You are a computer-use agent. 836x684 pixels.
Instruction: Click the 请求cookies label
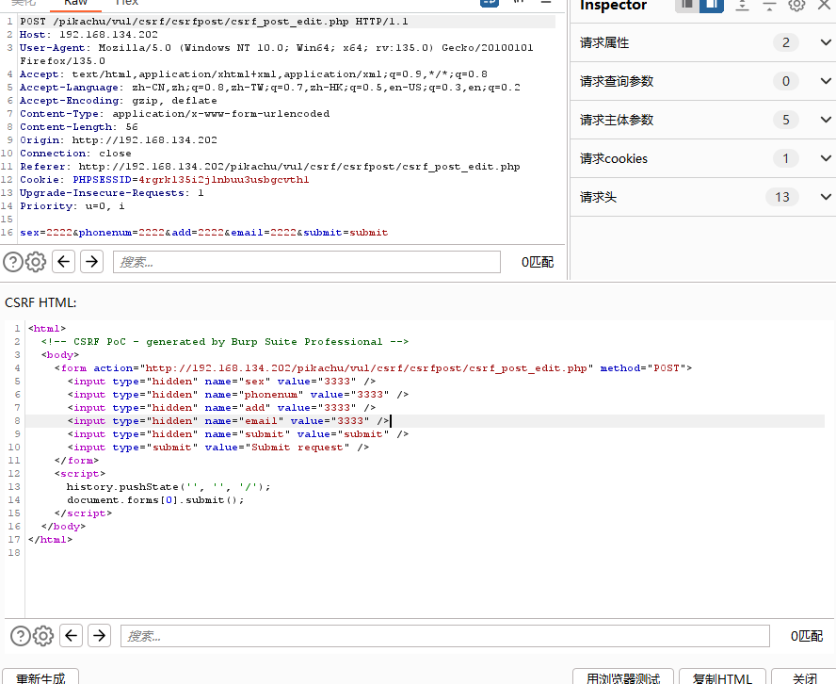pyautogui.click(x=614, y=158)
